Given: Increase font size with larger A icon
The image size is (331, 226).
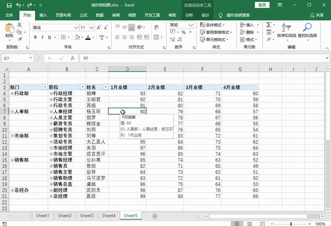Looking at the screenshot, I should click(99, 27).
